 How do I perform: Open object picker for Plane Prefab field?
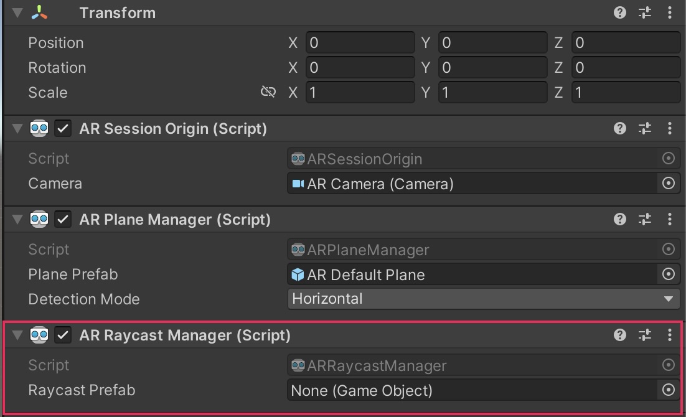[669, 274]
